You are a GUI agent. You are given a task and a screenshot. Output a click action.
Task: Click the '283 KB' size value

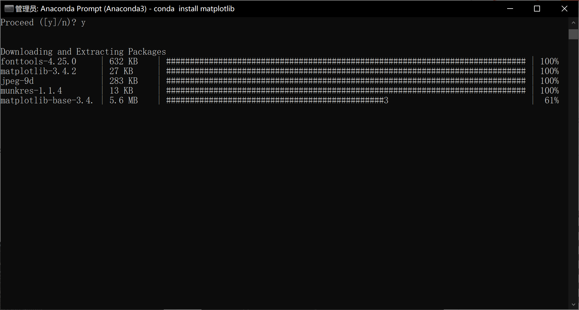[x=124, y=81]
